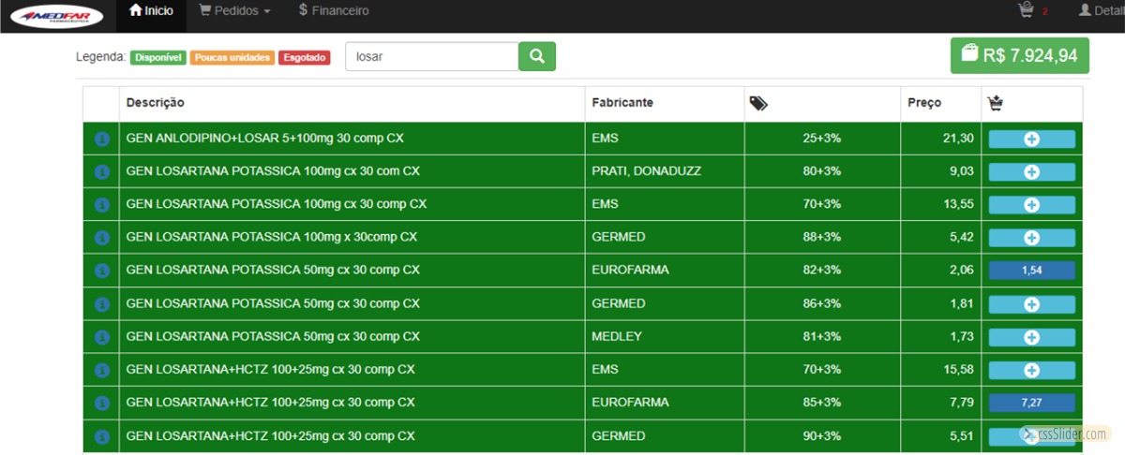Expand the Pedidos dropdown menu

[x=234, y=11]
